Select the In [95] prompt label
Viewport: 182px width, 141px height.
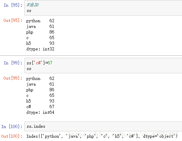[13, 5]
